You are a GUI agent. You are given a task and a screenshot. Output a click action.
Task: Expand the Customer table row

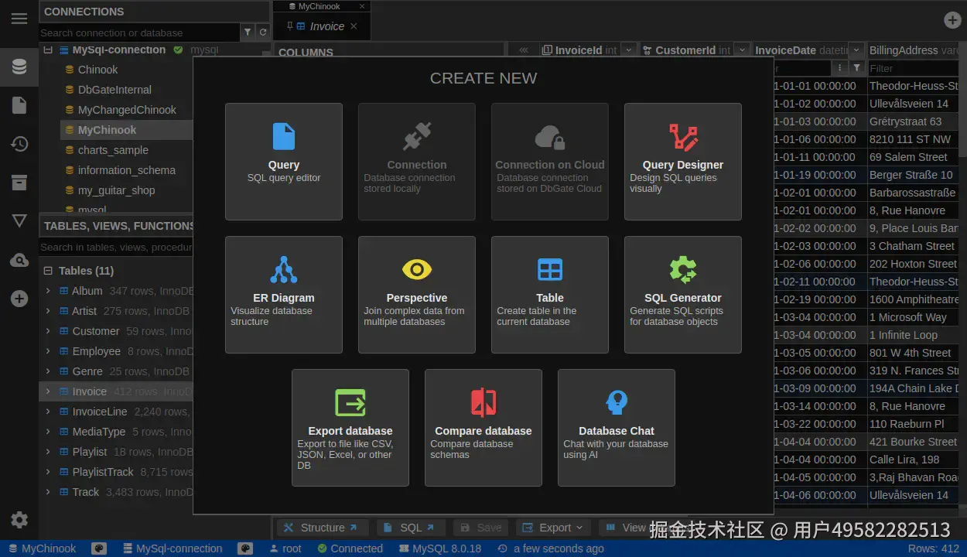(48, 331)
